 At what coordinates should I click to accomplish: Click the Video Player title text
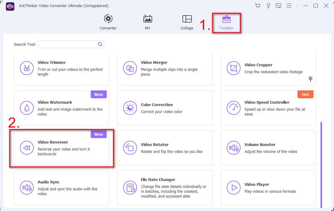tap(257, 184)
